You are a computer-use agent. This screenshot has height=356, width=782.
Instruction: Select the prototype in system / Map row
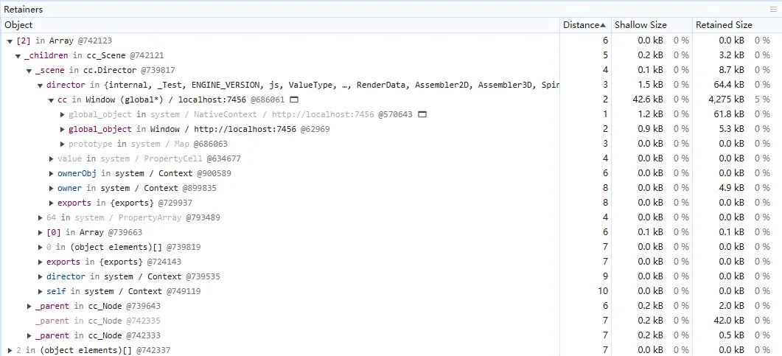pyautogui.click(x=147, y=144)
